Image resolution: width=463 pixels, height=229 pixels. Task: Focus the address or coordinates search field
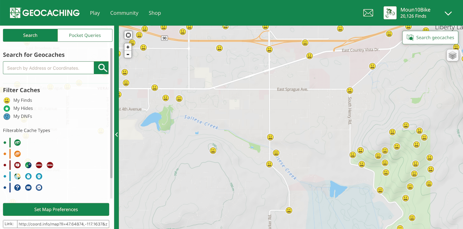point(48,68)
